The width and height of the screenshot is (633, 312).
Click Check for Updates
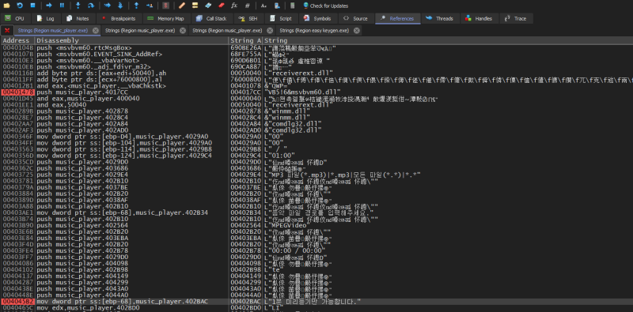click(x=325, y=6)
